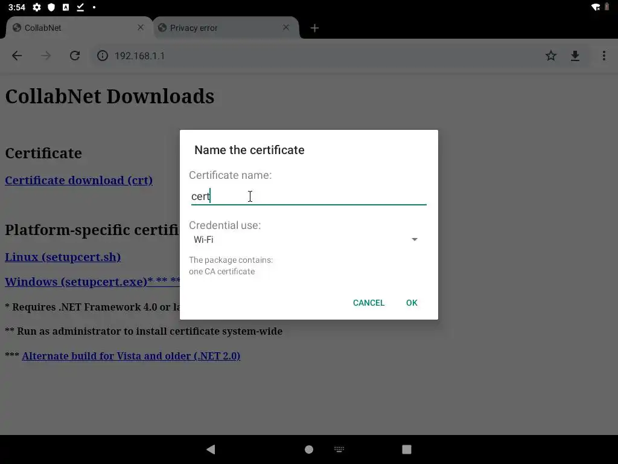Tap the keyboard switcher icon in navigation bar
Screen dimensions: 618x464
pyautogui.click(x=339, y=449)
